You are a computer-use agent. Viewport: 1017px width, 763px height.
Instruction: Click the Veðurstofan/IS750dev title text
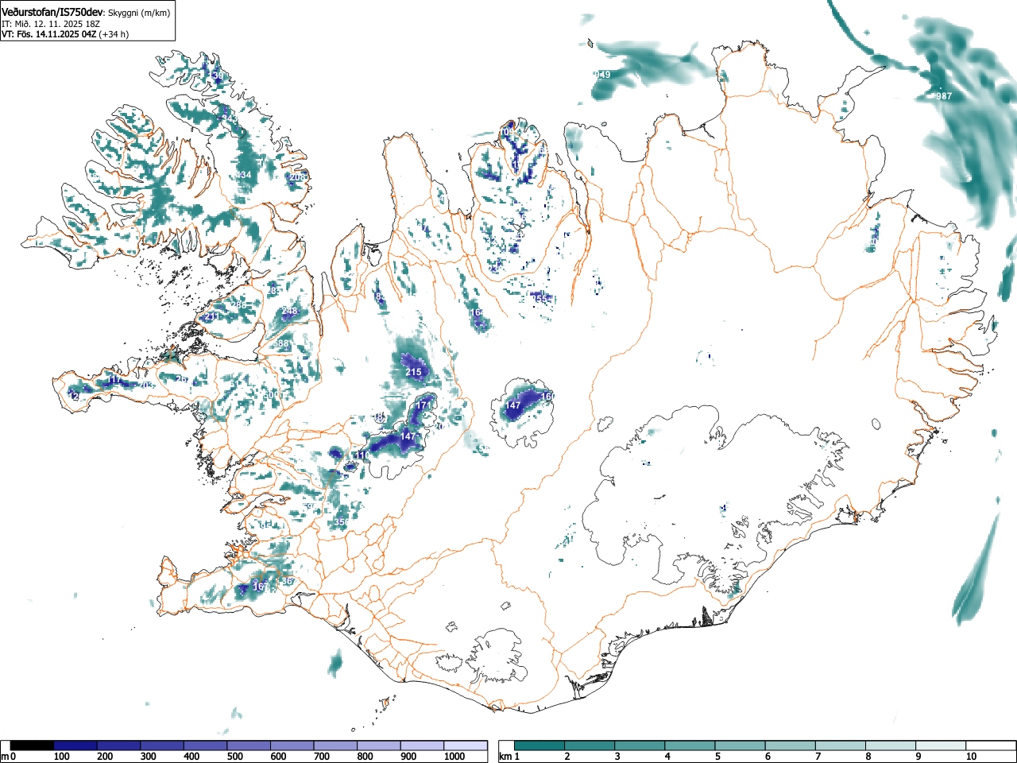point(52,12)
